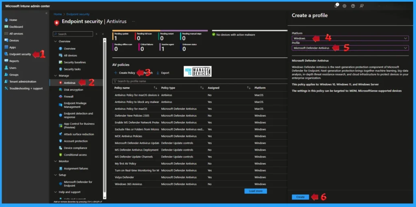
Task: Open policy "Defender New Policies 2305"
Action: pos(131,116)
